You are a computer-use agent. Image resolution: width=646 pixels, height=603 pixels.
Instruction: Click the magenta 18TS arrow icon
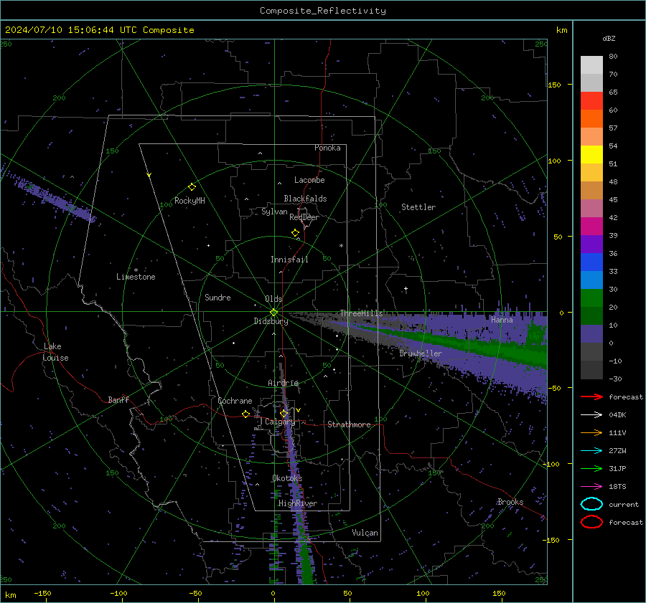coord(591,487)
